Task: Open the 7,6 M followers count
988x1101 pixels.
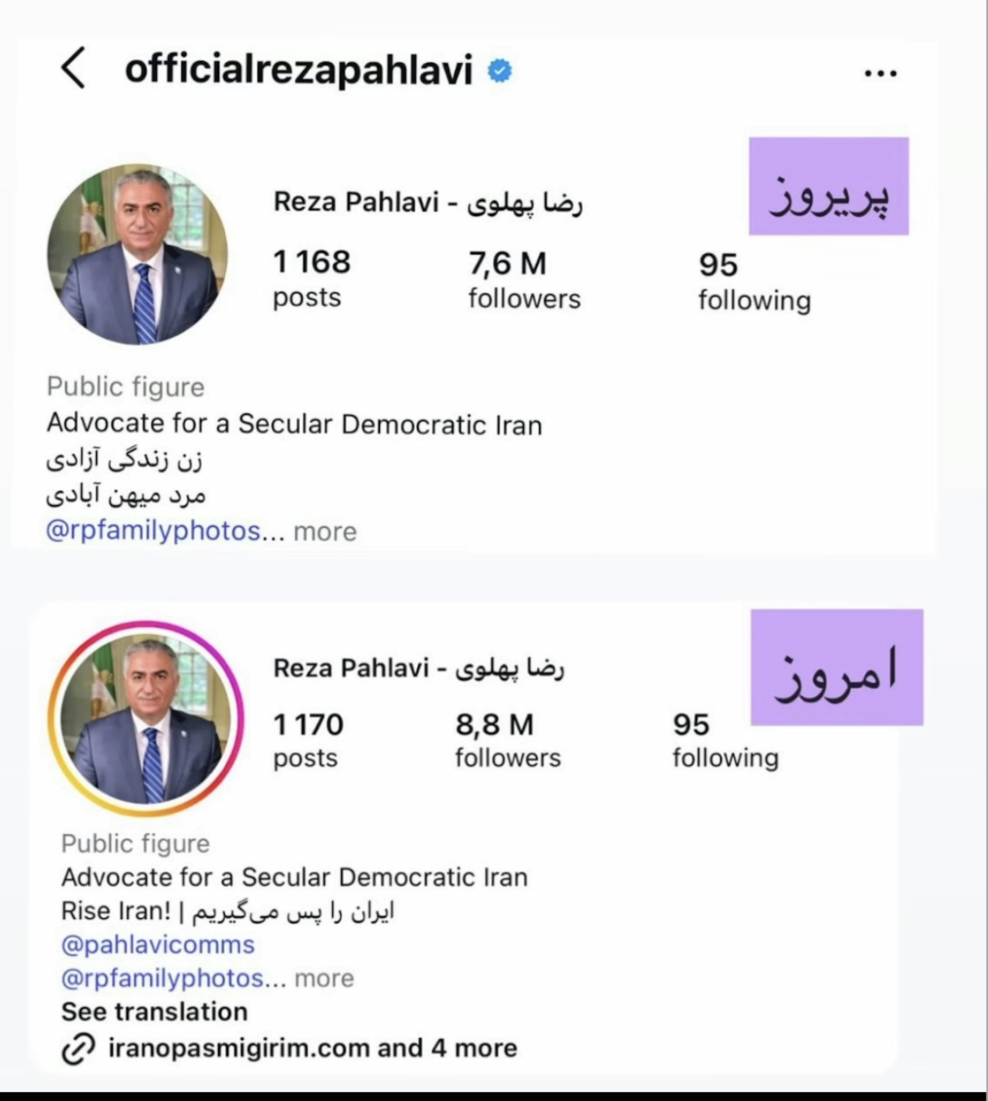Action: [524, 280]
